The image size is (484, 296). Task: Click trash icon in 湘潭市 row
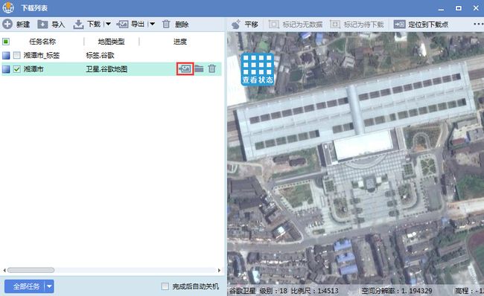(212, 68)
